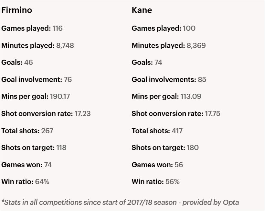
Task: Click the Kane column heading
Action: tap(142, 10)
